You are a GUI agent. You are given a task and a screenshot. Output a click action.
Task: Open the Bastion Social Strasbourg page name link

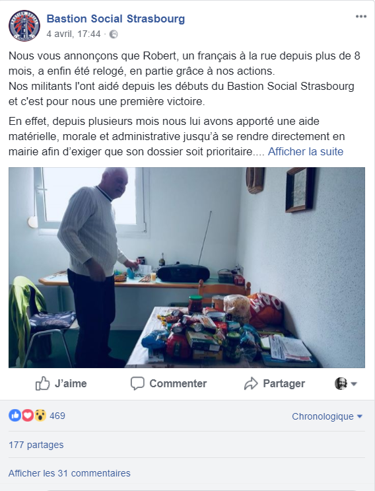coord(116,19)
